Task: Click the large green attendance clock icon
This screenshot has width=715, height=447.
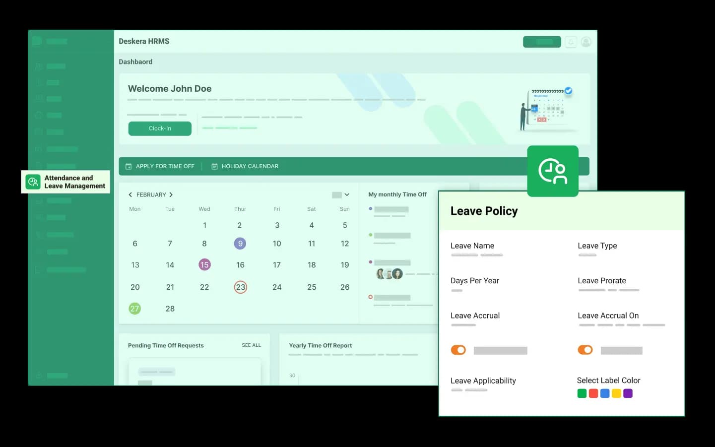Action: (553, 171)
